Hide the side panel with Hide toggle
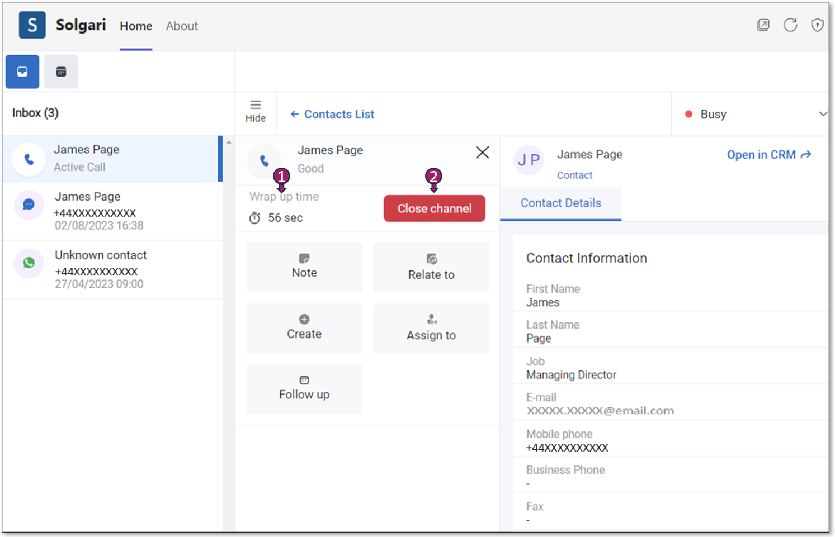The image size is (835, 537). point(256,111)
